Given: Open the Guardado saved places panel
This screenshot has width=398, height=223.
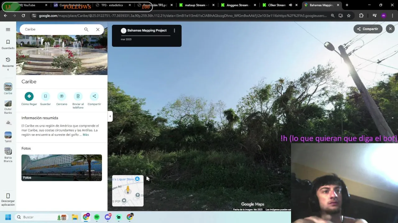Looking at the screenshot, I should pos(8,45).
